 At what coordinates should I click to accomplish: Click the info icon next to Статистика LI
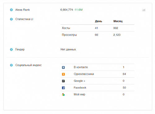point(11,19)
